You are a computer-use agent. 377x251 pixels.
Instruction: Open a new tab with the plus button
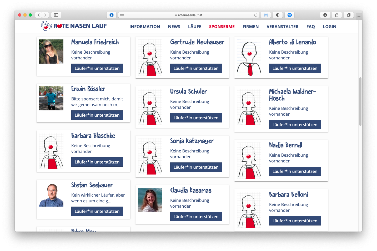click(x=359, y=16)
